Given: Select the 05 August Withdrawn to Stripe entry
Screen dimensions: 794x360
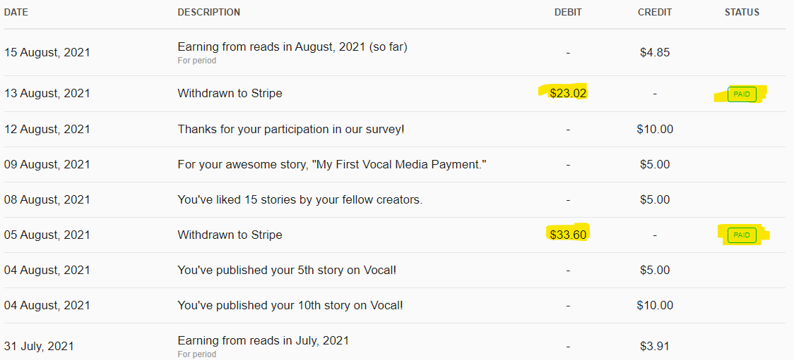Looking at the screenshot, I should click(x=230, y=235).
